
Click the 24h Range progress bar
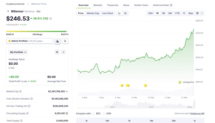click(x=37, y=32)
